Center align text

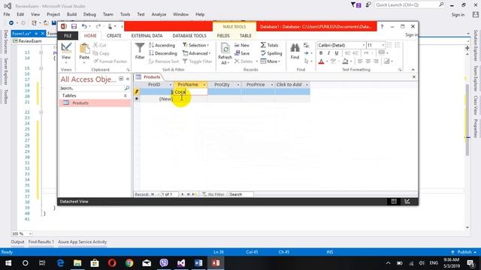[x=368, y=61]
